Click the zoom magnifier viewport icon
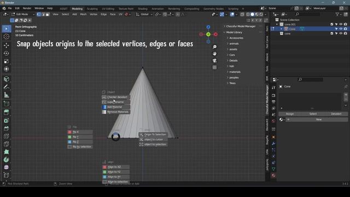 pos(214,47)
